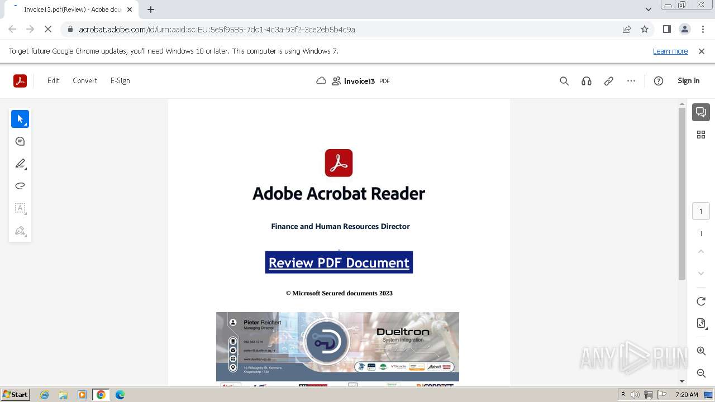This screenshot has width=715, height=402.
Task: Open the page display options icon
Action: point(701,324)
